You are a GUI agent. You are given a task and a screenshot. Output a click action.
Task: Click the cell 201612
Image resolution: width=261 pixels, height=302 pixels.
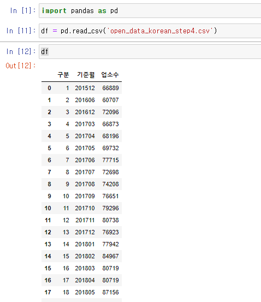pyautogui.click(x=85, y=112)
